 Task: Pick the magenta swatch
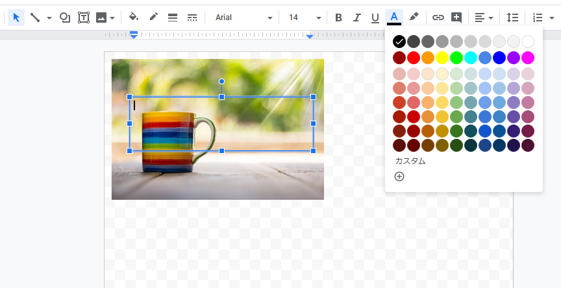528,58
